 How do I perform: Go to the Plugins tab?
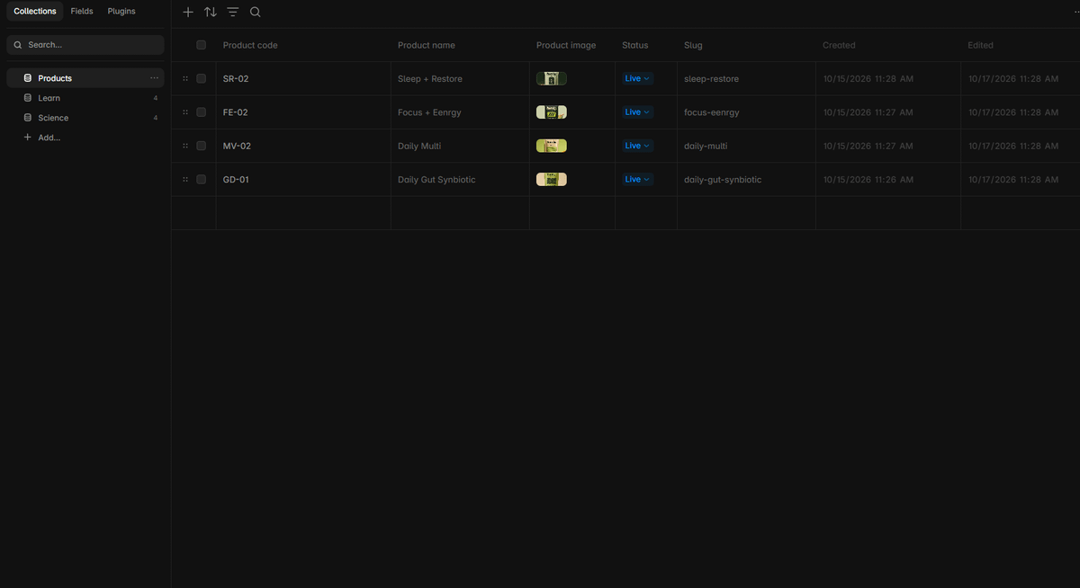121,12
